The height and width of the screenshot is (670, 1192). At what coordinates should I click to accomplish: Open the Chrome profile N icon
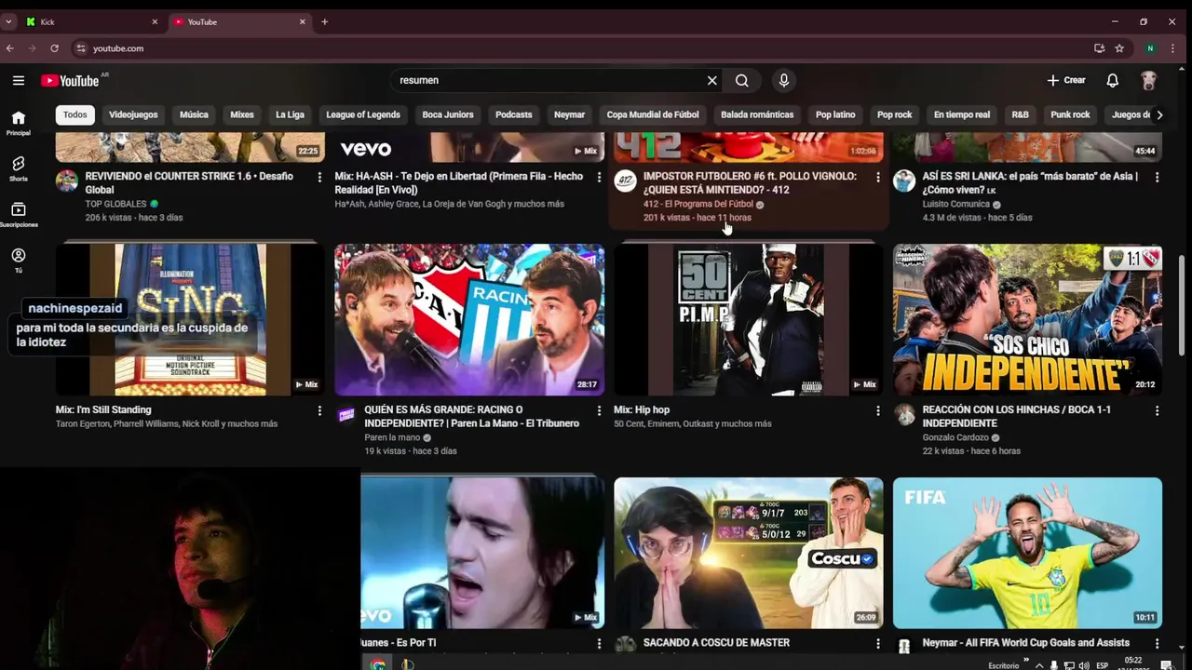point(1150,48)
